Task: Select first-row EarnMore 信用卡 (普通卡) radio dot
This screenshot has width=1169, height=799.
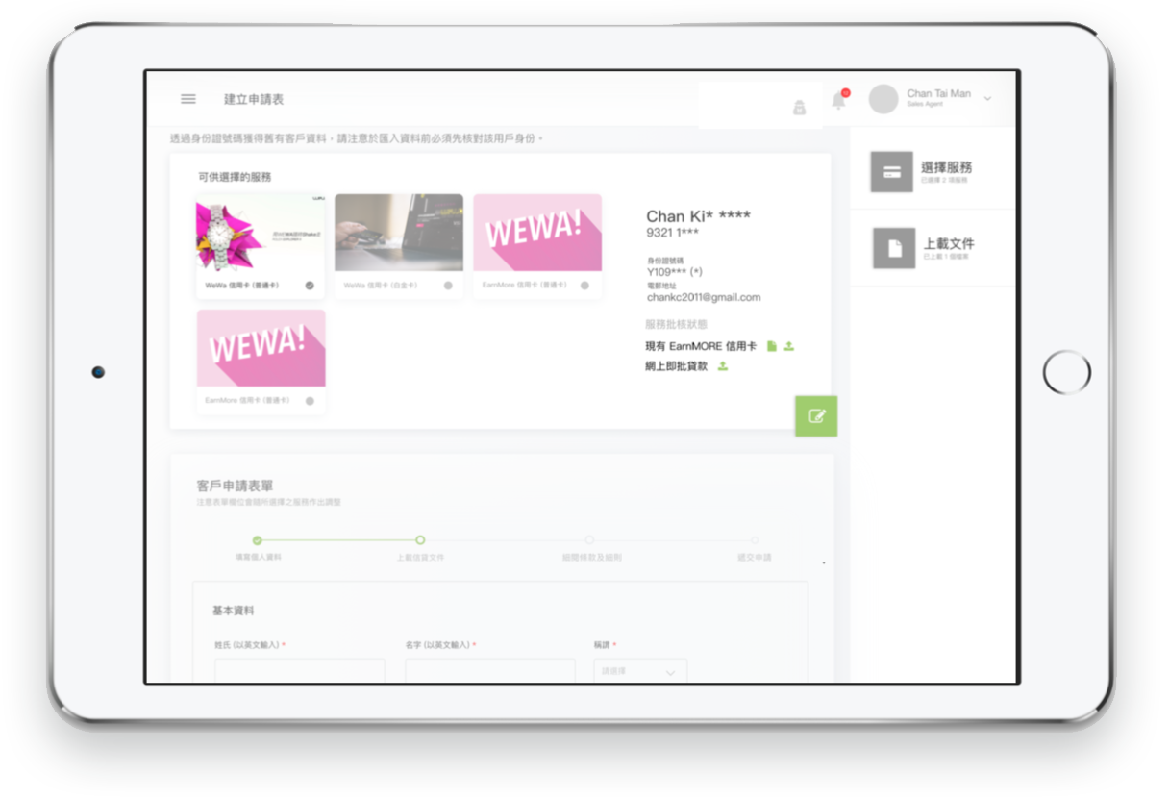Action: click(x=584, y=286)
